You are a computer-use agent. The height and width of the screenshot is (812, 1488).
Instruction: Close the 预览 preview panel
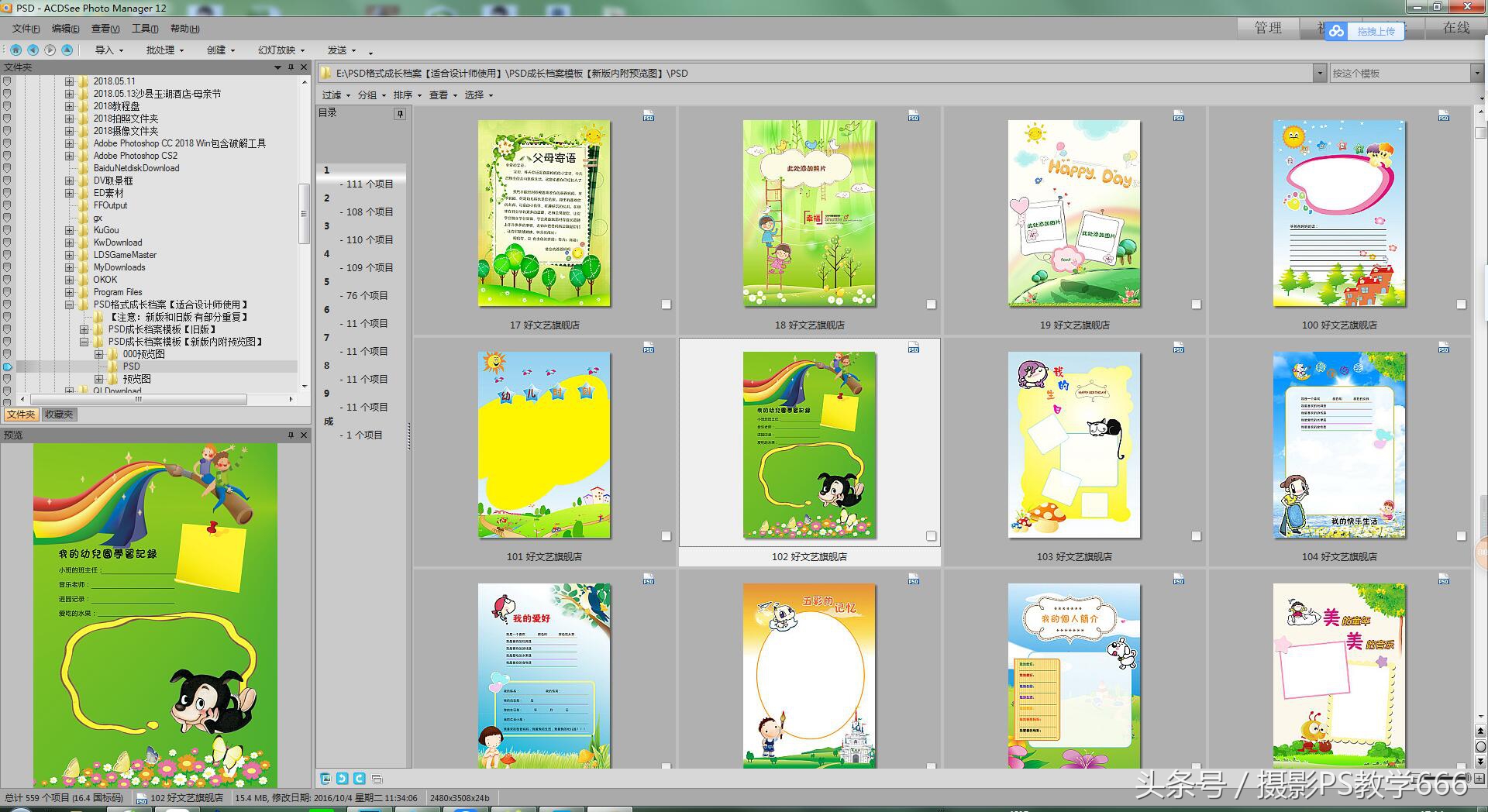click(x=304, y=435)
